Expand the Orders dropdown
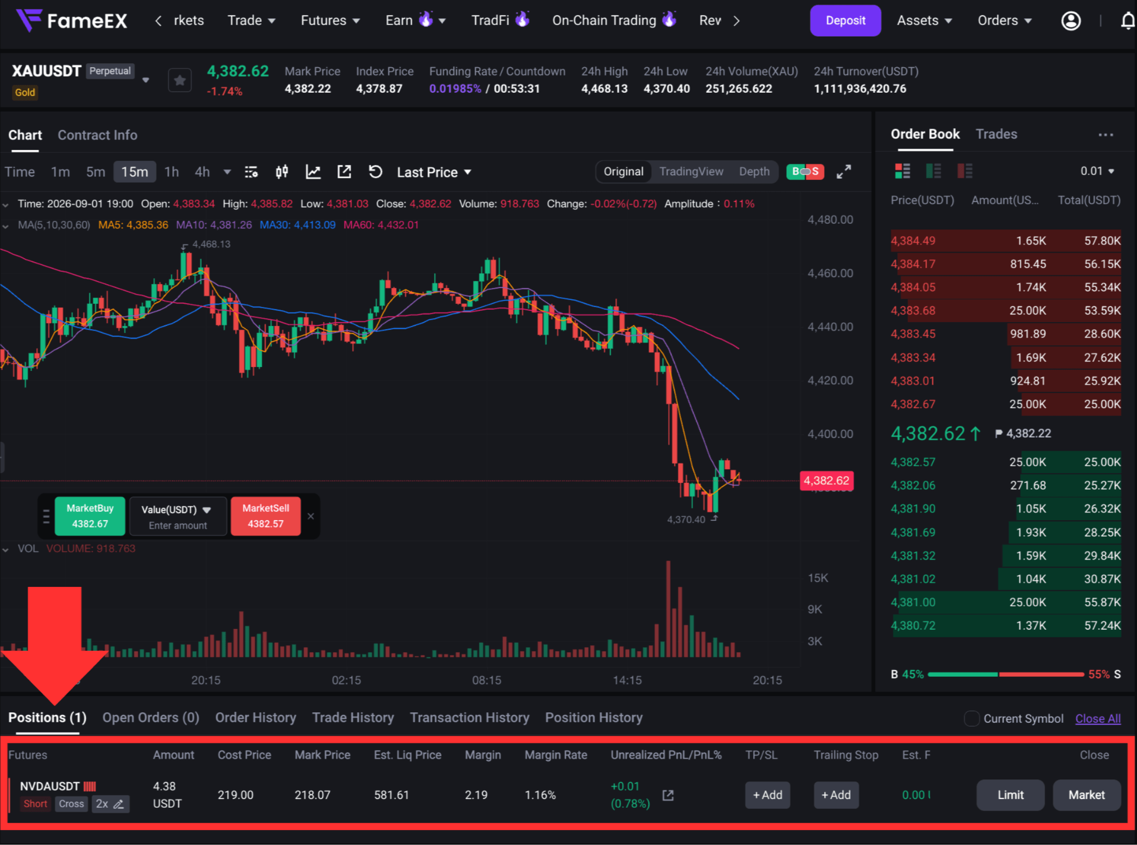This screenshot has width=1137, height=845. coord(1005,21)
